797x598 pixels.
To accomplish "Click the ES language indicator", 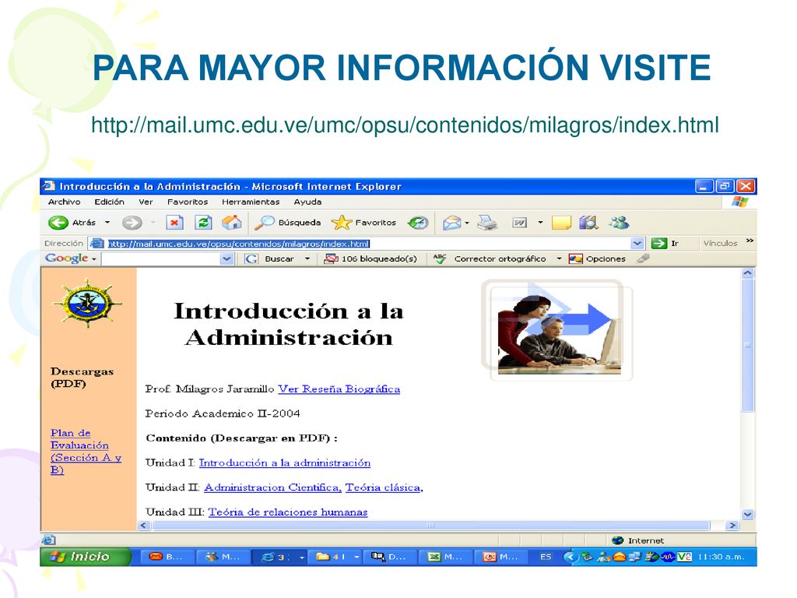I will click(546, 557).
